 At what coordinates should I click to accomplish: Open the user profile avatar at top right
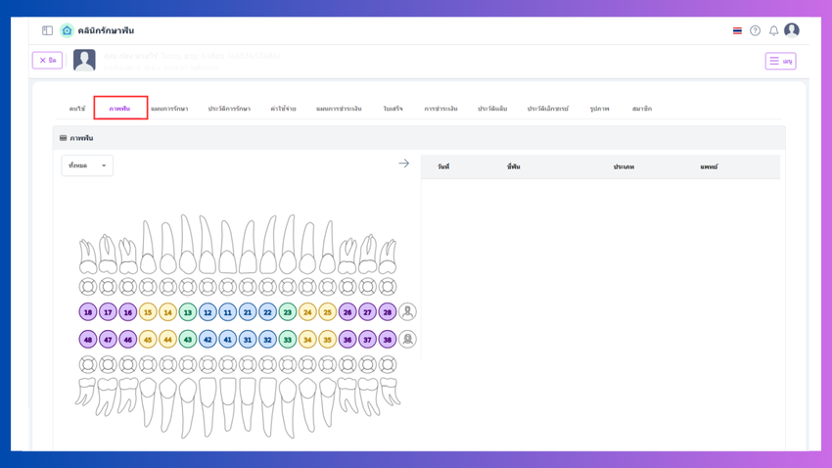792,30
